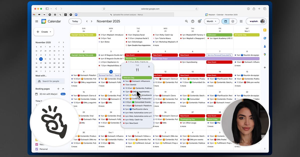Show Safari tab overview

pyautogui.click(x=265, y=9)
